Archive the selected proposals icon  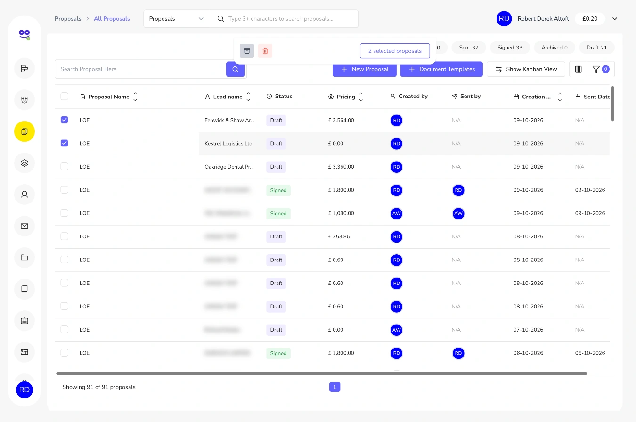[247, 51]
